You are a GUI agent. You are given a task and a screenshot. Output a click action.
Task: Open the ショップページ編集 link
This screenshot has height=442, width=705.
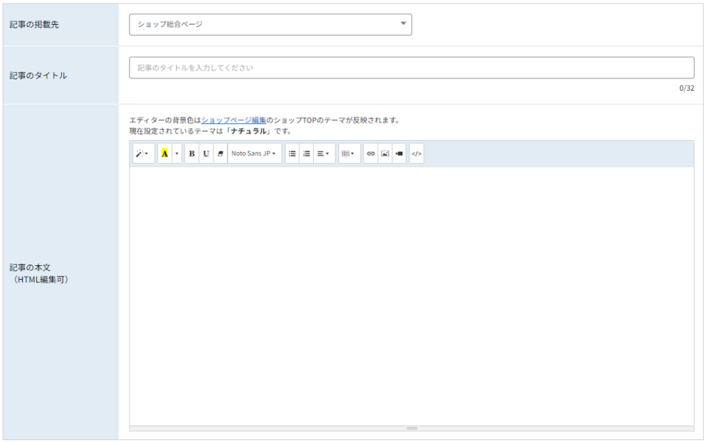coord(234,120)
